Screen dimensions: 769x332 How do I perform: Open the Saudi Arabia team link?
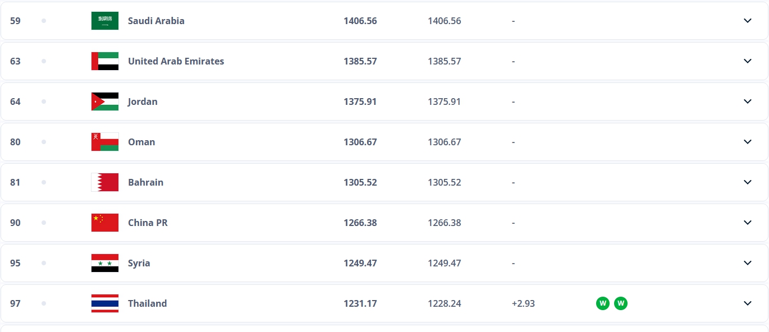coord(156,21)
